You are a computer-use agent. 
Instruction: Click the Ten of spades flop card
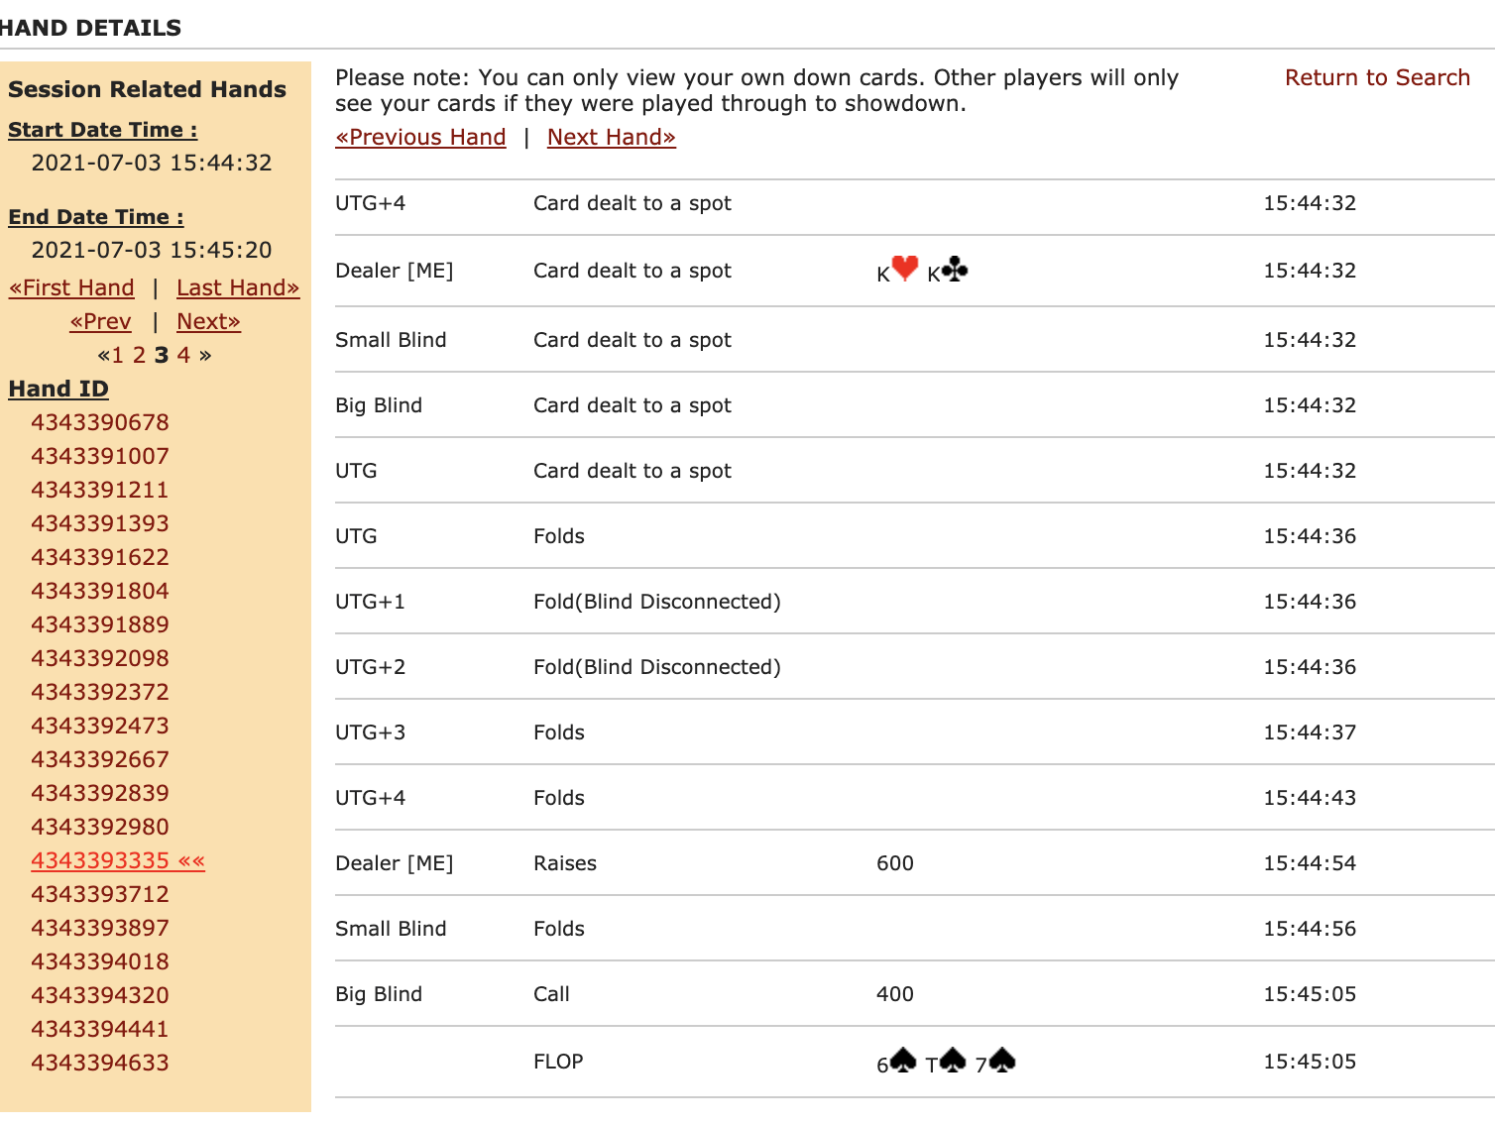pos(947,1063)
